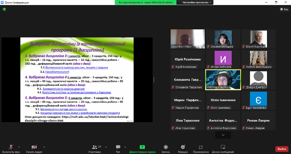Expand participants options arrow
The width and height of the screenshot is (291, 154).
(106, 147)
